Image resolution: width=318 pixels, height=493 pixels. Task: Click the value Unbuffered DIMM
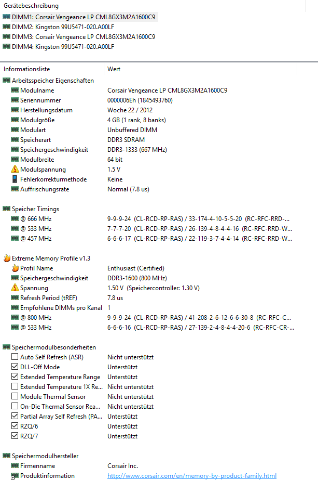coord(132,130)
